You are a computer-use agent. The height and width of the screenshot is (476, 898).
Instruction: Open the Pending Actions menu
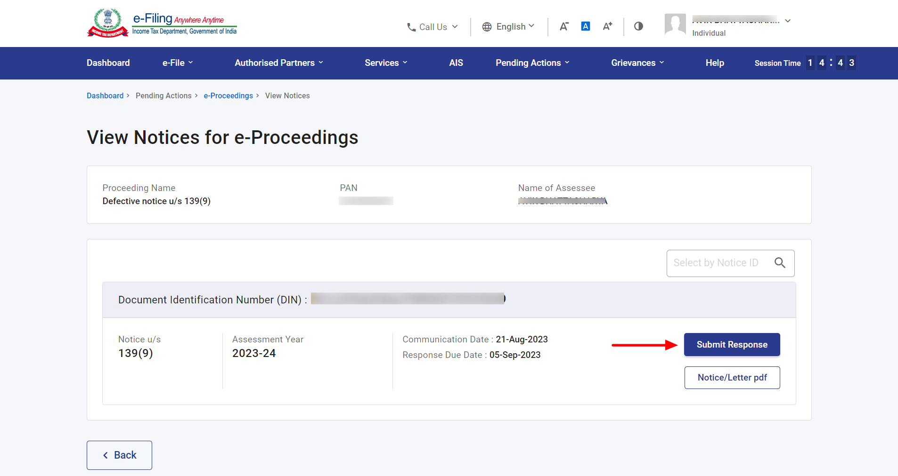coord(532,63)
